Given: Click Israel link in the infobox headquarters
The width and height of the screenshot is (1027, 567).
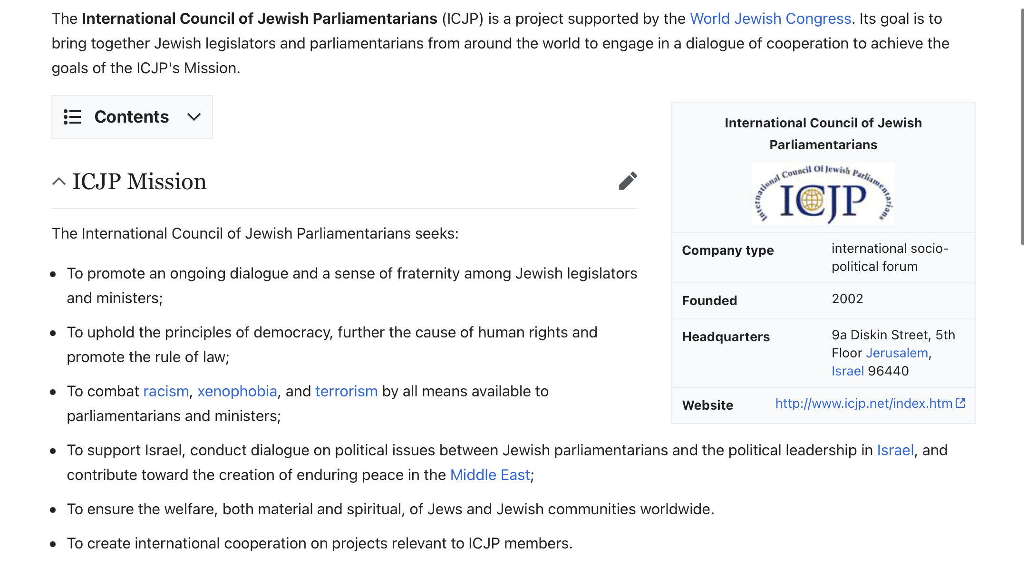Looking at the screenshot, I should pos(847,371).
